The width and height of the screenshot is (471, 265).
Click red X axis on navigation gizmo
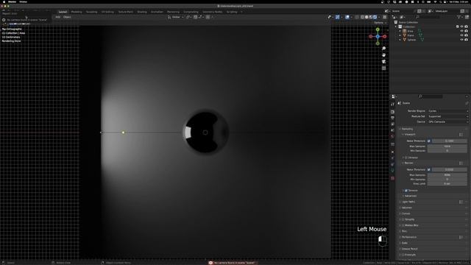[x=384, y=36]
